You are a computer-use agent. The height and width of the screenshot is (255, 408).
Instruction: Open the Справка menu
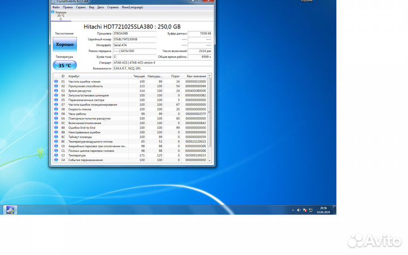113,7
